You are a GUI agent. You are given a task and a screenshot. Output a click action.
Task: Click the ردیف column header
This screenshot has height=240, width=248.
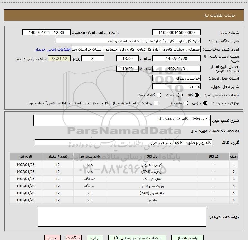pyautogui.click(x=234, y=157)
